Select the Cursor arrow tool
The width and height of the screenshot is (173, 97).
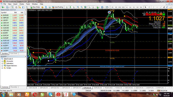pyautogui.click(x=146, y=7)
